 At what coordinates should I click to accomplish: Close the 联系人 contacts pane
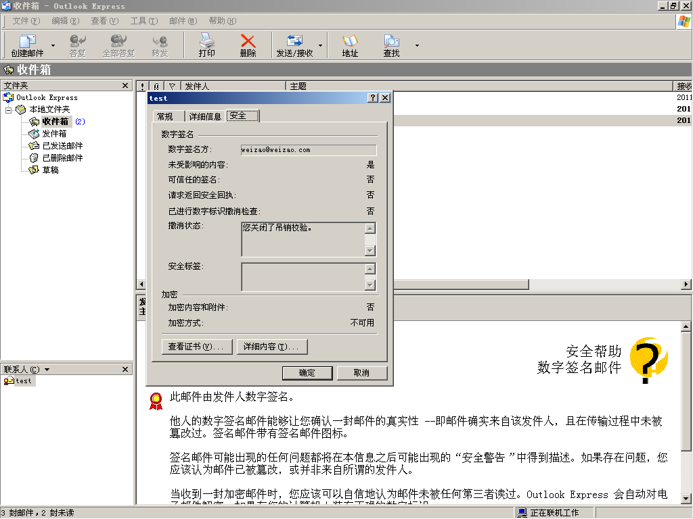pyautogui.click(x=125, y=370)
